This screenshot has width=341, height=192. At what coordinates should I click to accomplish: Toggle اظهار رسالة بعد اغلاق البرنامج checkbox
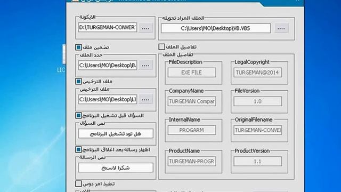pos(78,149)
